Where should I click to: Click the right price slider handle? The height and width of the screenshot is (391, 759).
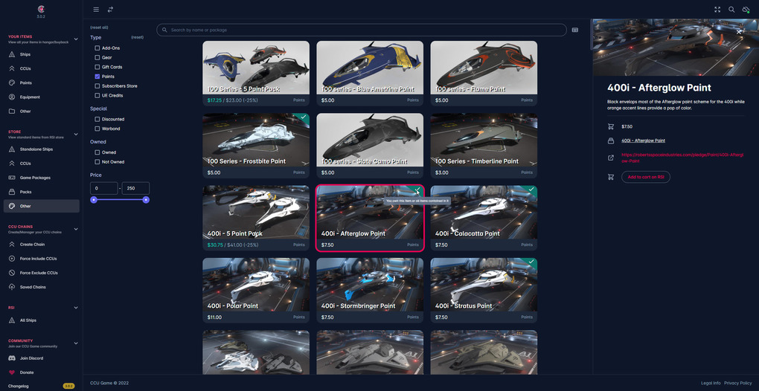146,200
